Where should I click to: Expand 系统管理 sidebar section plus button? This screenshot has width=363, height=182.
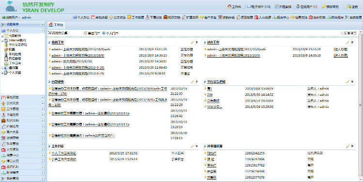pos(43,179)
